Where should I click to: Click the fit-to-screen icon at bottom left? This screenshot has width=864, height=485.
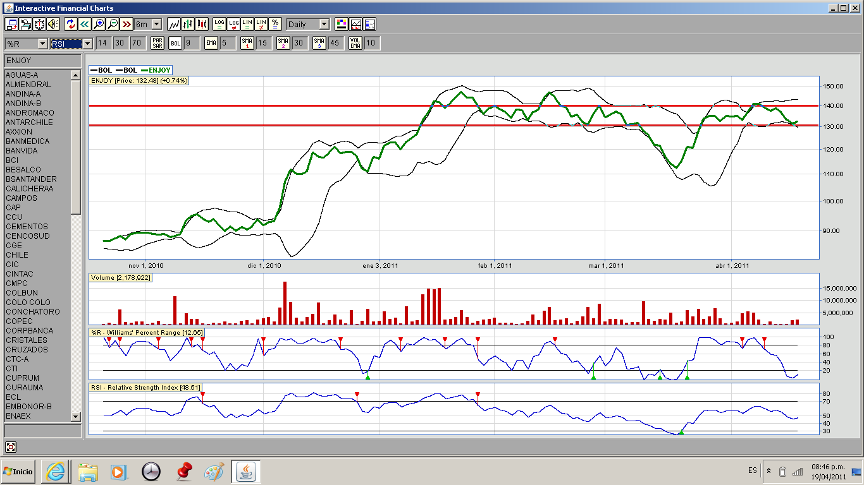point(11,447)
